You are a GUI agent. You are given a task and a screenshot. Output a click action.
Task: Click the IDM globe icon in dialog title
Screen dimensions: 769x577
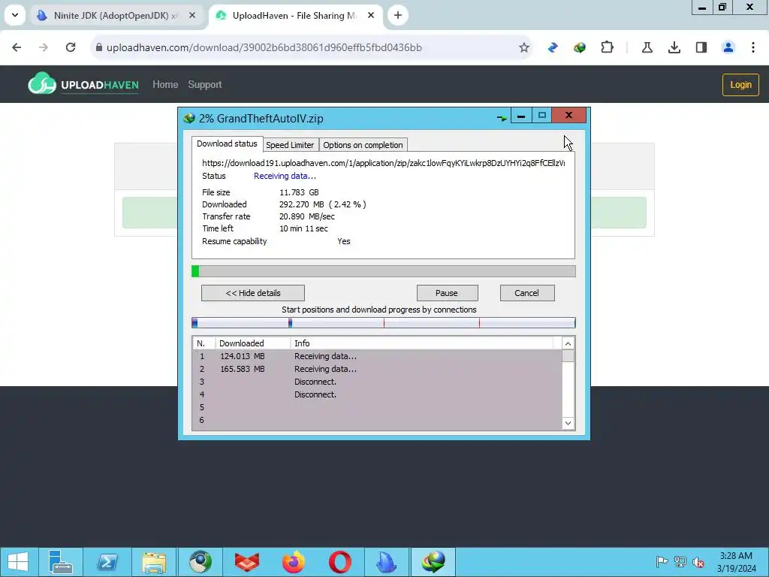tap(188, 118)
